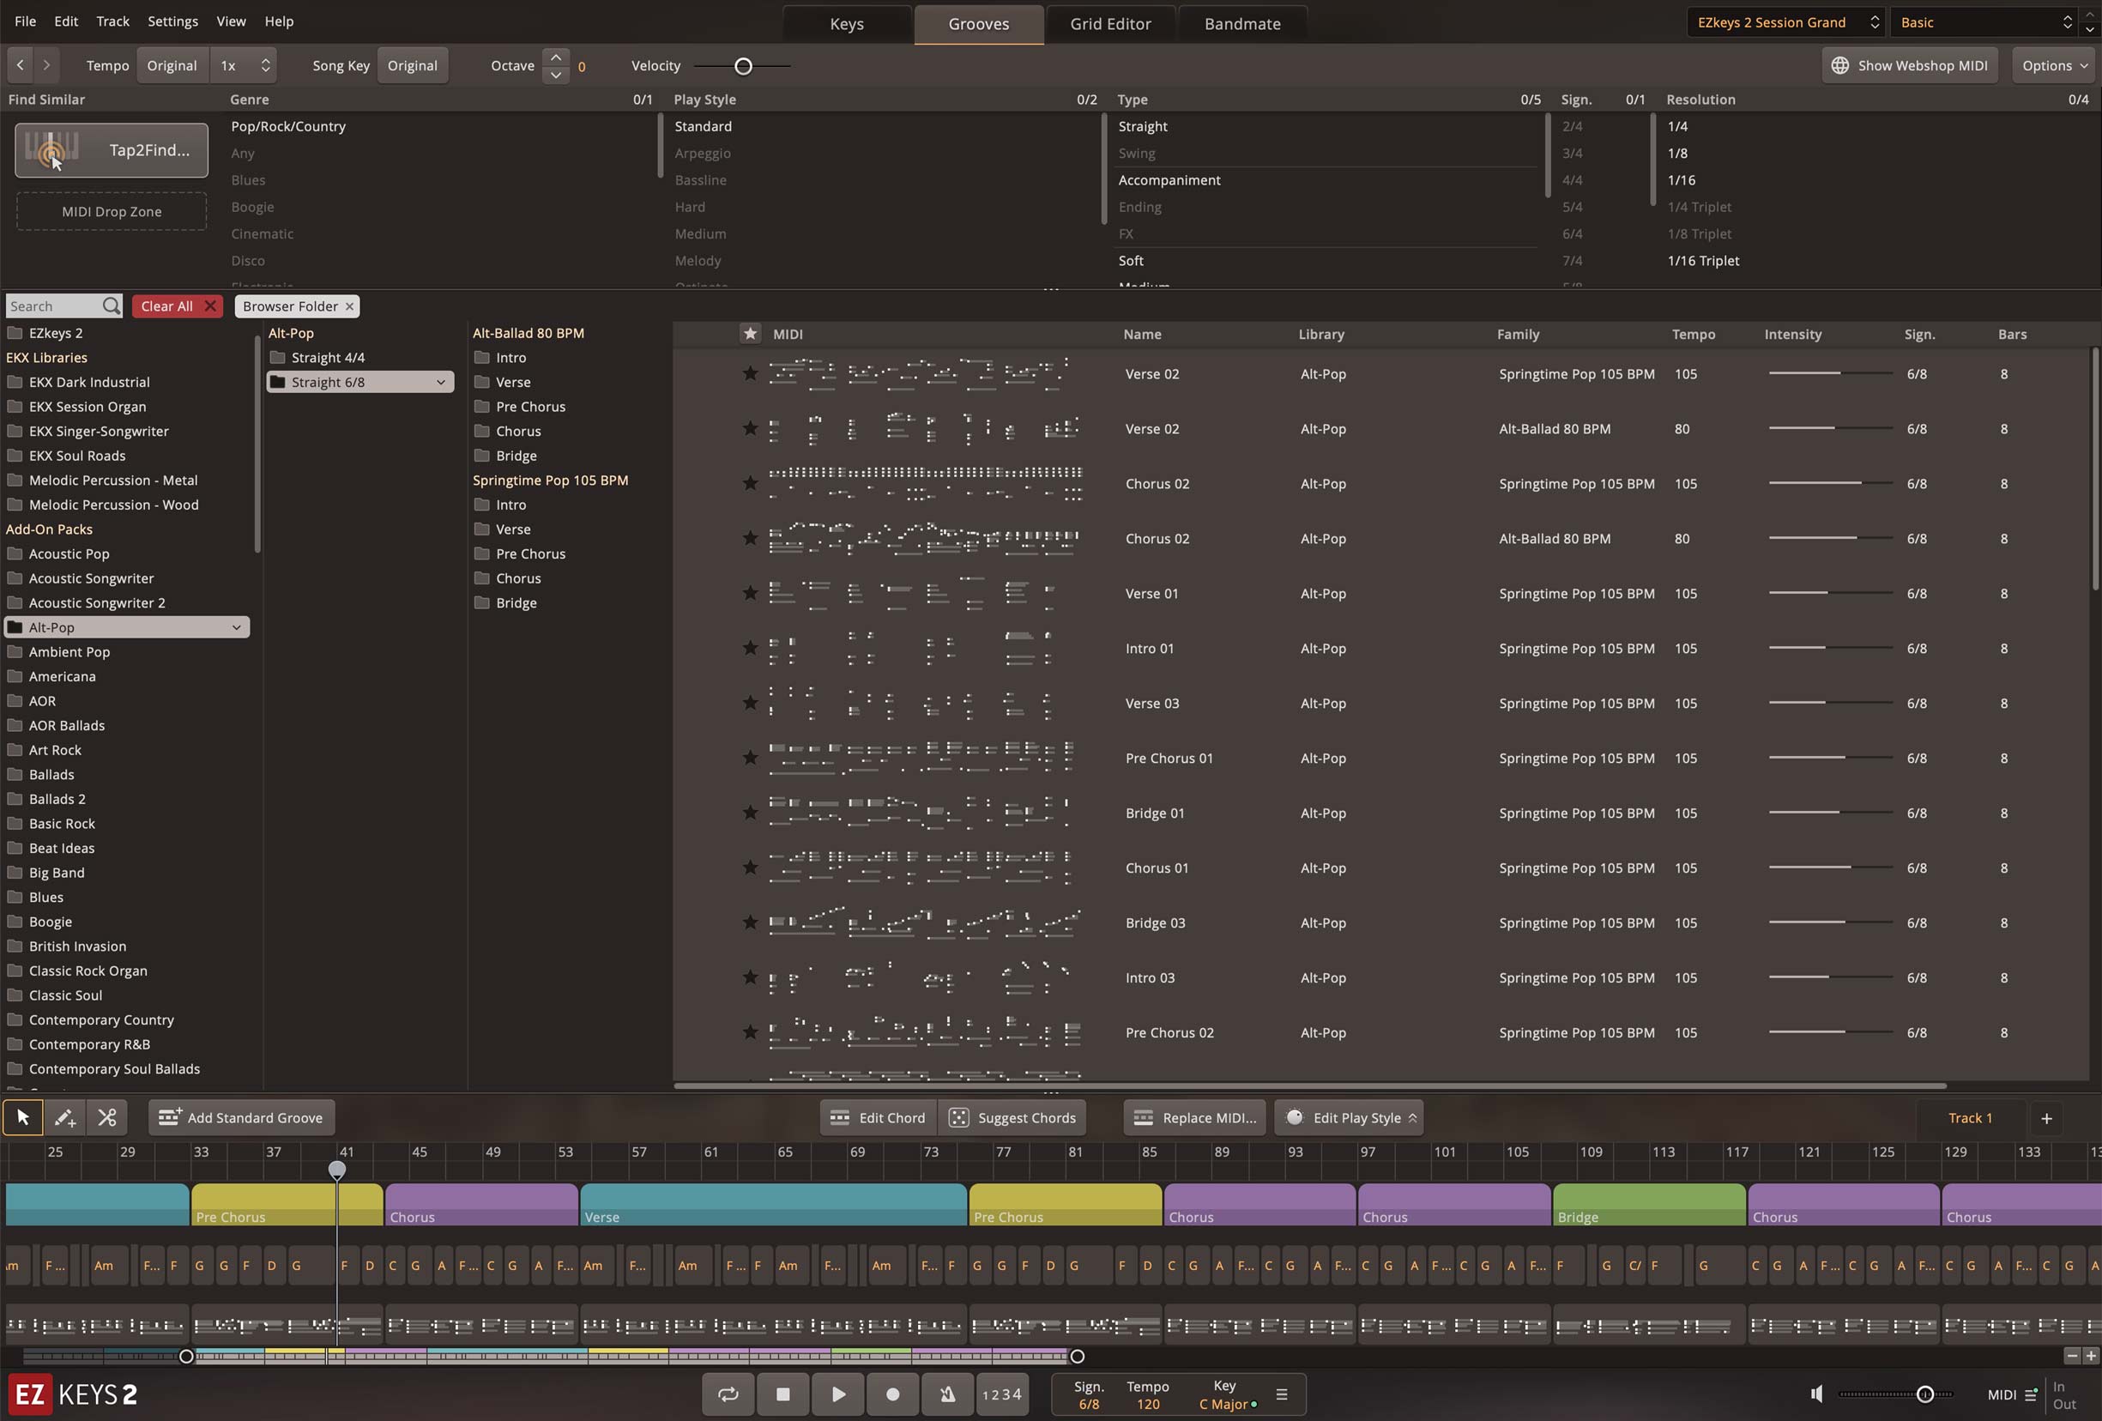Toggle the favorites star column header

click(x=750, y=334)
